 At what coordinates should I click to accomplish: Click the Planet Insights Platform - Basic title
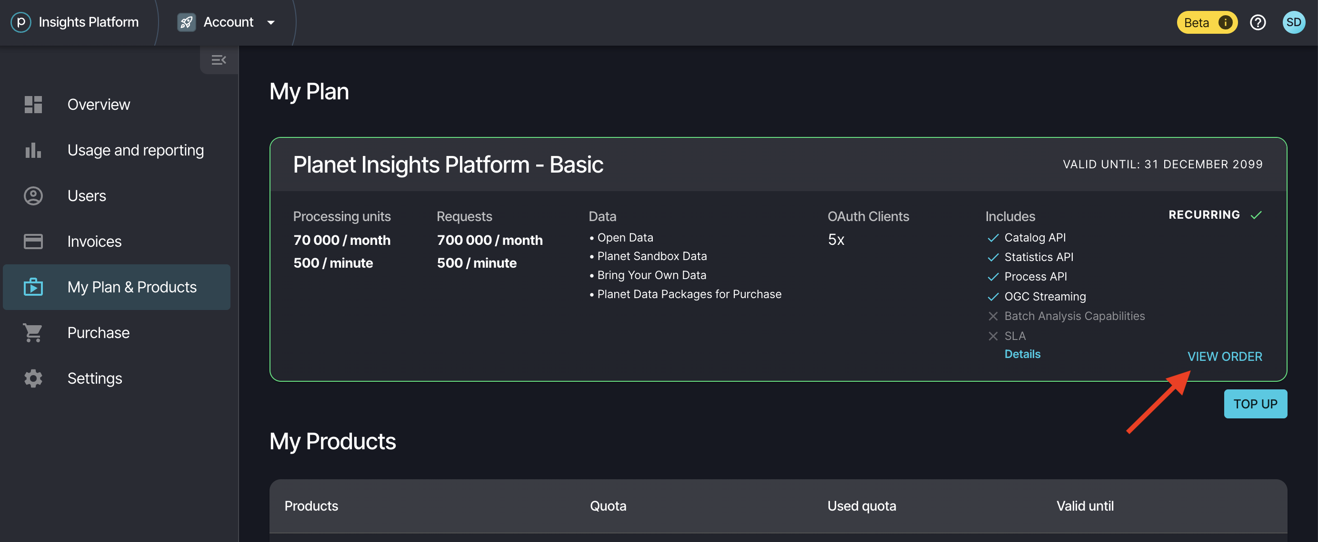click(x=448, y=165)
